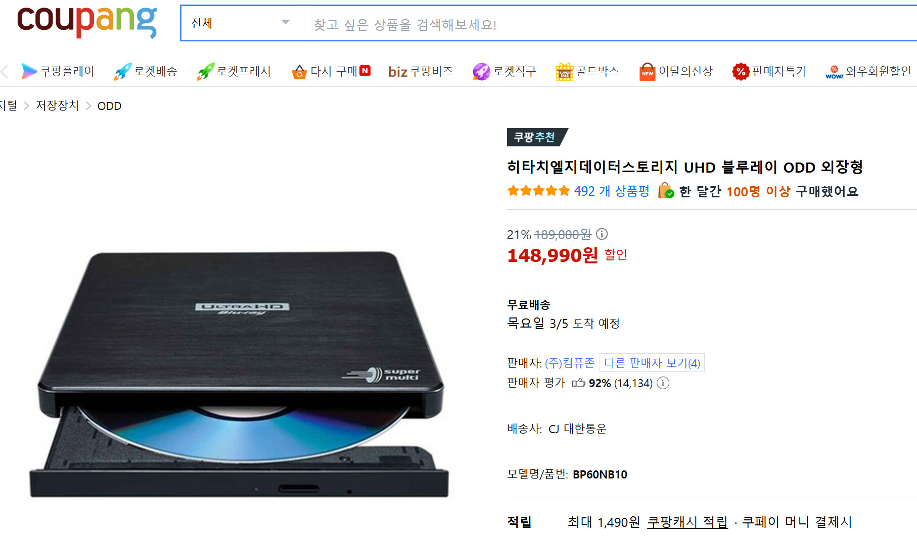Image resolution: width=917 pixels, height=536 pixels.
Task: View other sellers 다른 판매자 보기(4)
Action: (x=652, y=363)
